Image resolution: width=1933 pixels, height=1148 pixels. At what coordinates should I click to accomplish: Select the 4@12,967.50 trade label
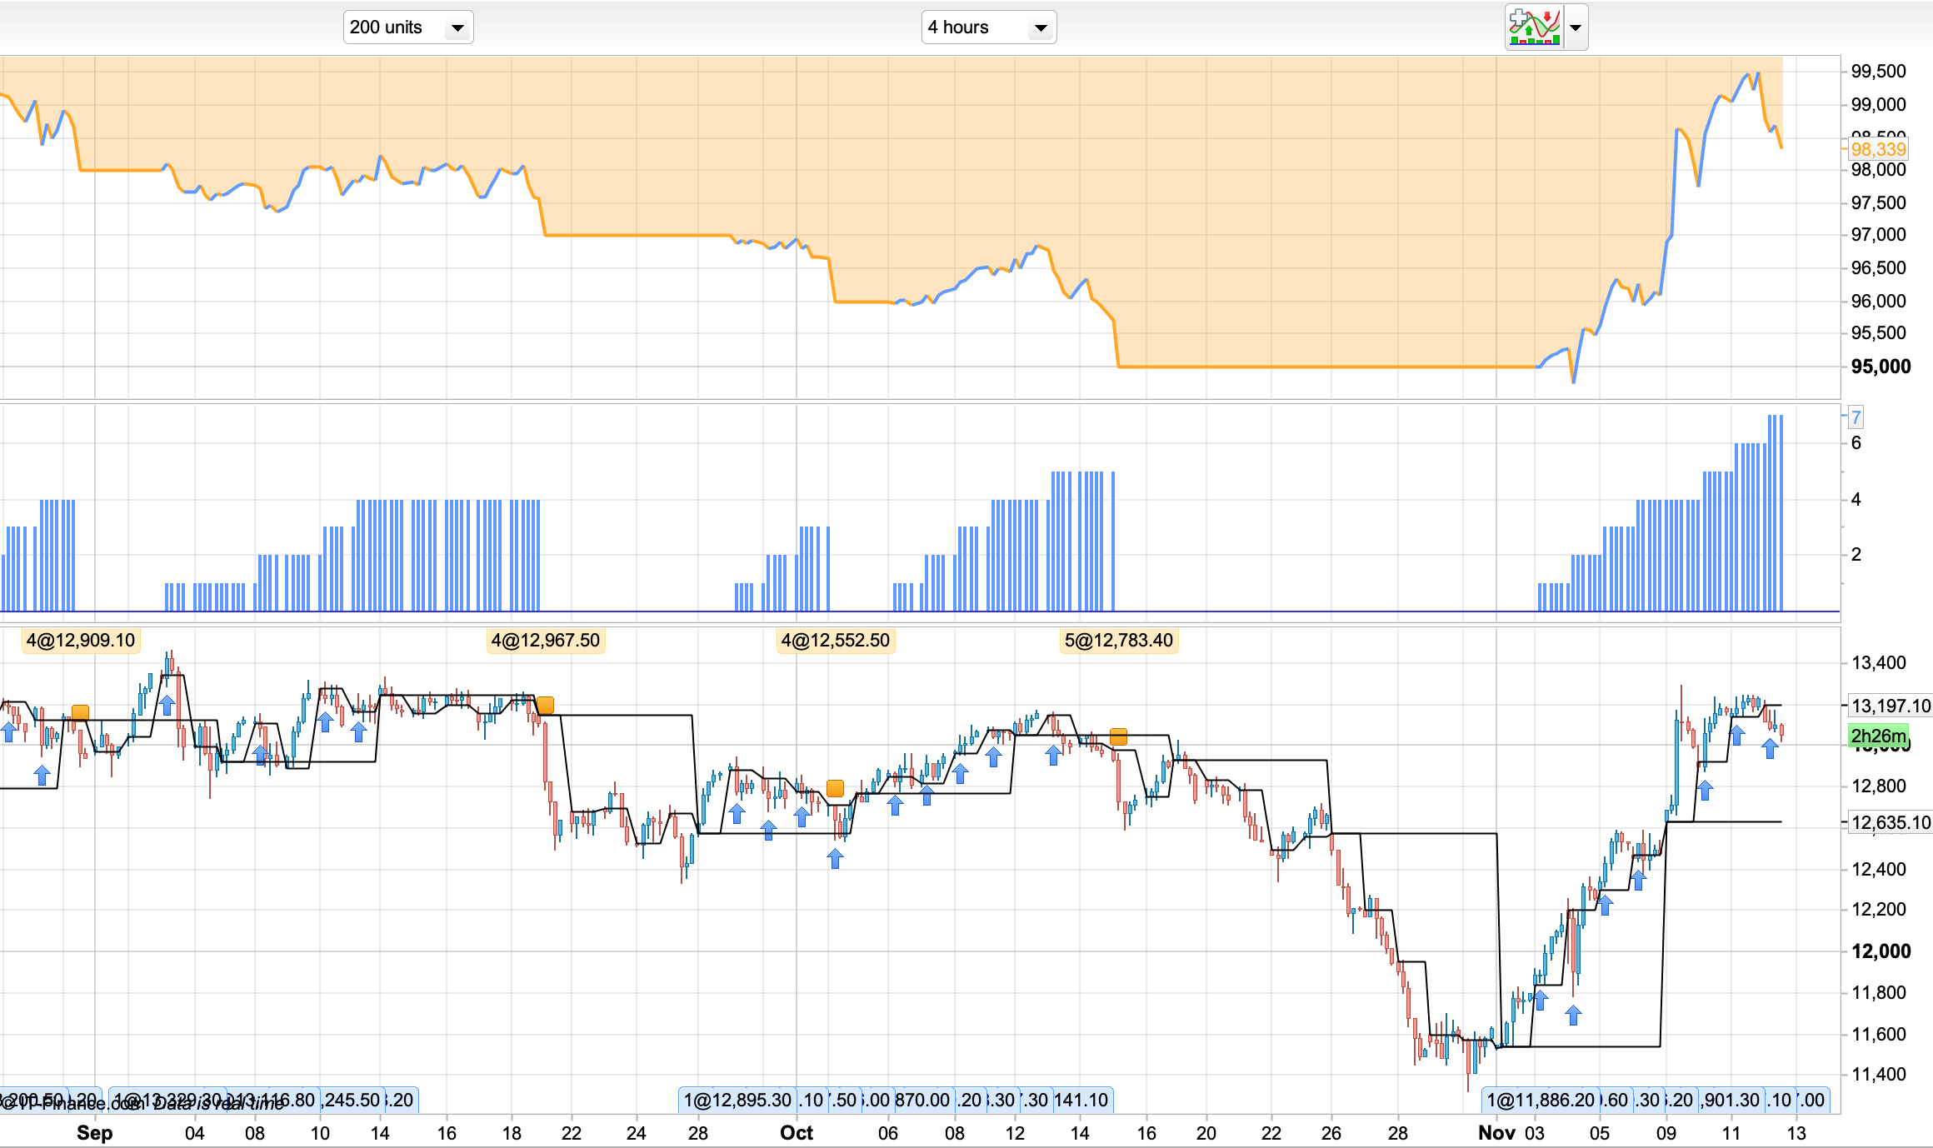pos(545,641)
